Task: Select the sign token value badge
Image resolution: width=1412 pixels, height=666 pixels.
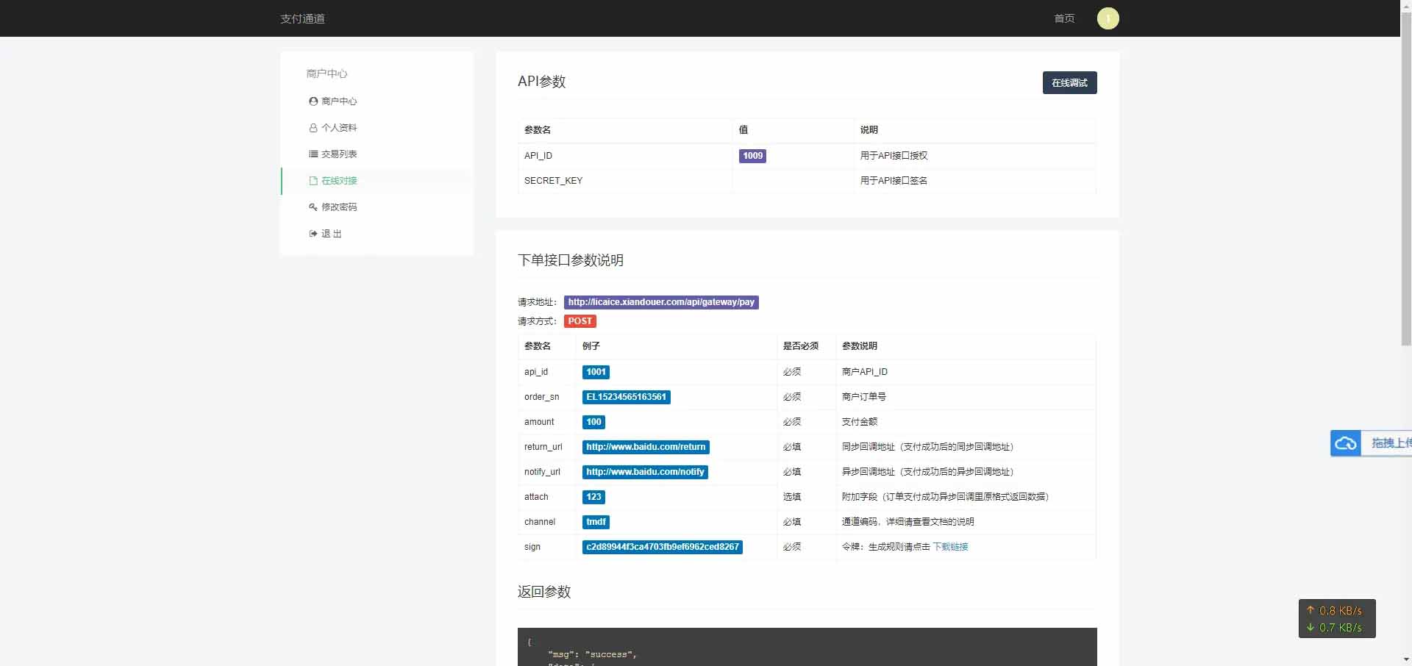Action: click(x=662, y=547)
